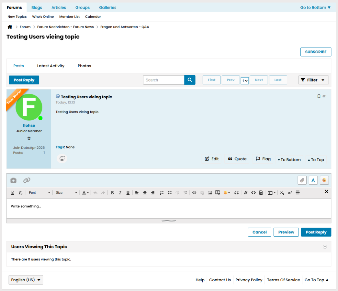Click the Remove Format icon
This screenshot has height=291, width=338.
[x=20, y=193]
